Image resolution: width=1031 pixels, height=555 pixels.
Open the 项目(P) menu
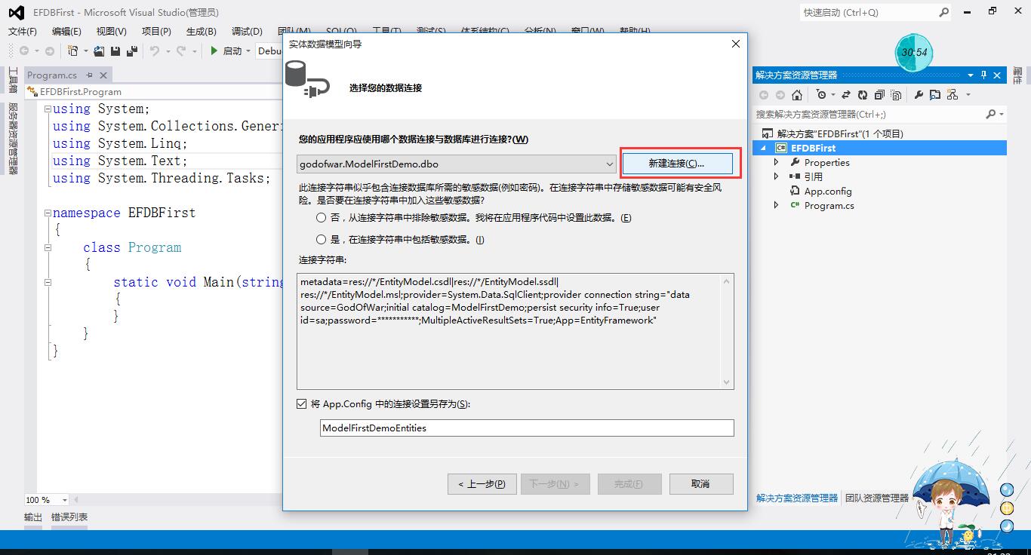pyautogui.click(x=156, y=31)
